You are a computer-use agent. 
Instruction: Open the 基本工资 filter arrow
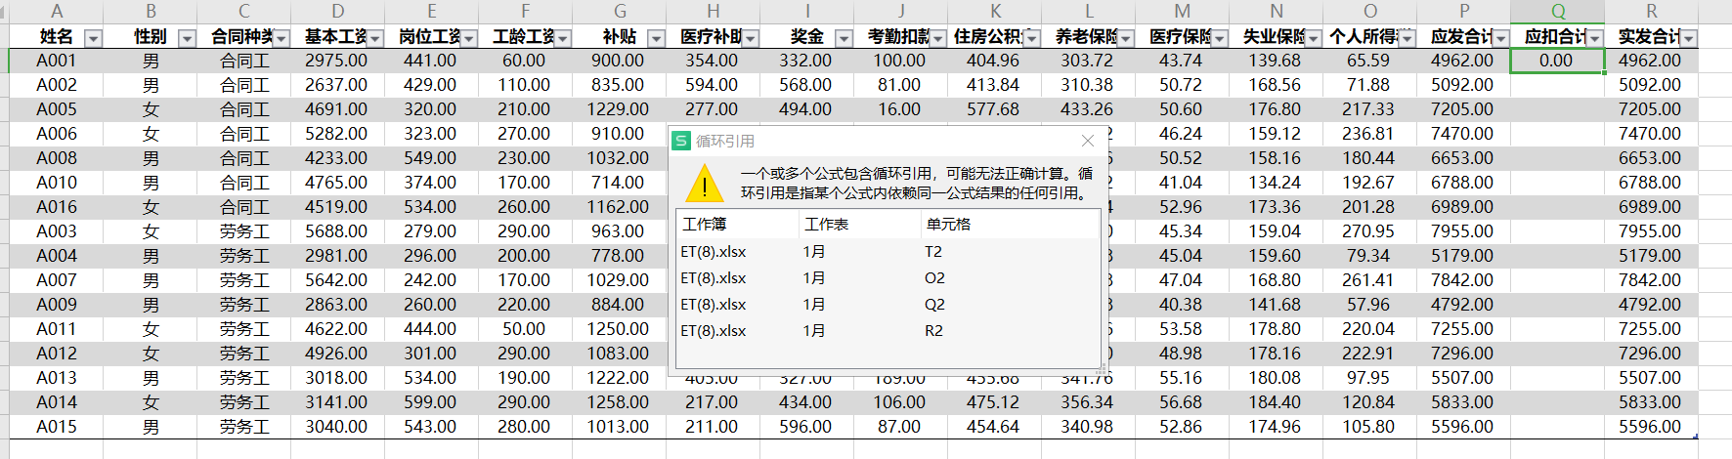tap(374, 38)
